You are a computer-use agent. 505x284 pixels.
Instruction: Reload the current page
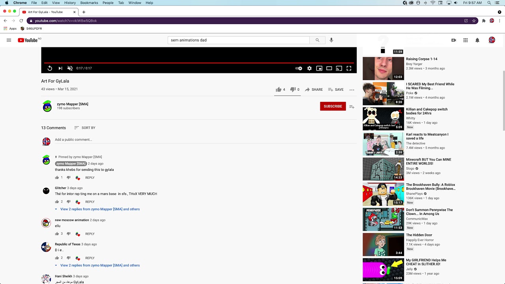click(x=21, y=21)
